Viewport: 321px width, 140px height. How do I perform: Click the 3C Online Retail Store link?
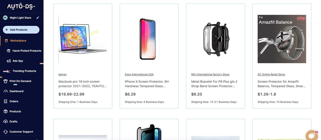pos(271,74)
